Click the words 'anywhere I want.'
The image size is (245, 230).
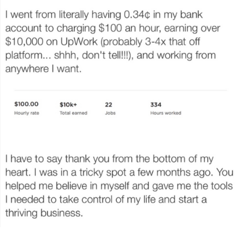(43, 69)
